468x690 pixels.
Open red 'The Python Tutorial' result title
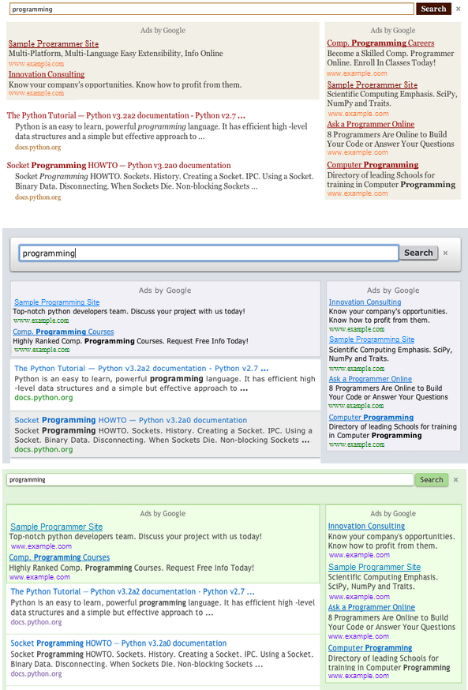[x=125, y=115]
